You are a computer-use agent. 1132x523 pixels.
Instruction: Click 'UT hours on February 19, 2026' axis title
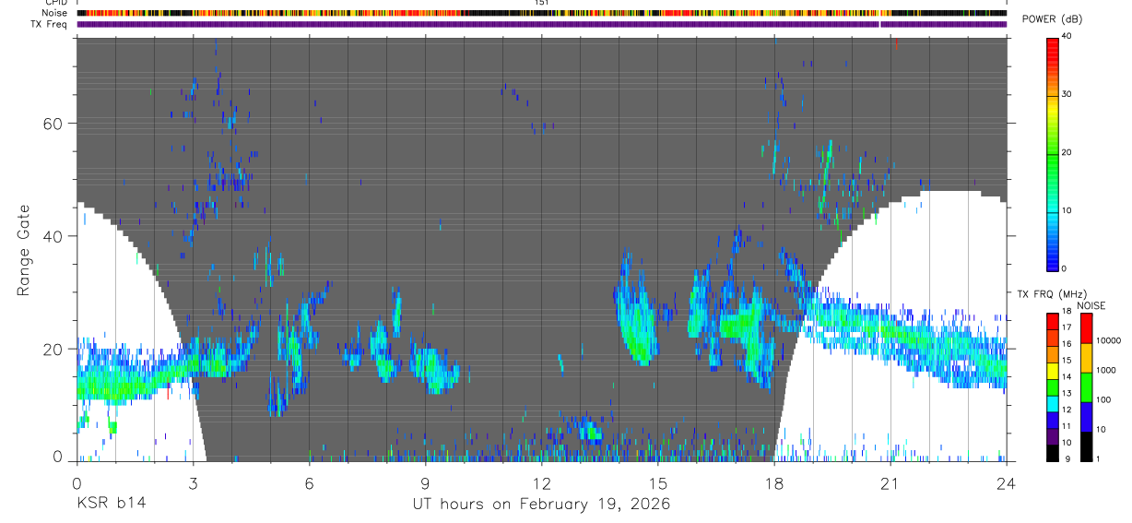[x=541, y=505]
